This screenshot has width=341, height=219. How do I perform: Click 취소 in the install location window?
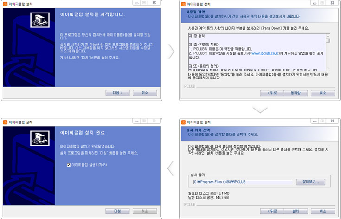[x=323, y=211]
